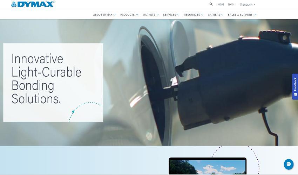Expand the chevron next to Sales & Support
Image resolution: width=298 pixels, height=175 pixels.
pos(255,15)
